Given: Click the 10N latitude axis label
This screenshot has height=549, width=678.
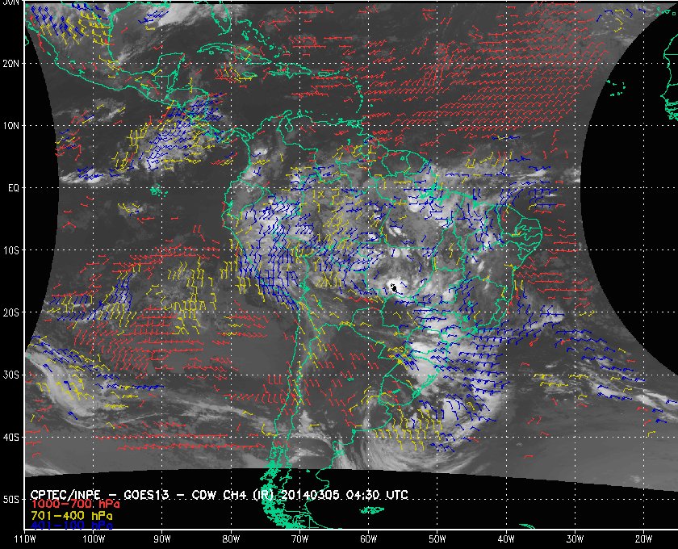Looking at the screenshot, I should point(10,126).
